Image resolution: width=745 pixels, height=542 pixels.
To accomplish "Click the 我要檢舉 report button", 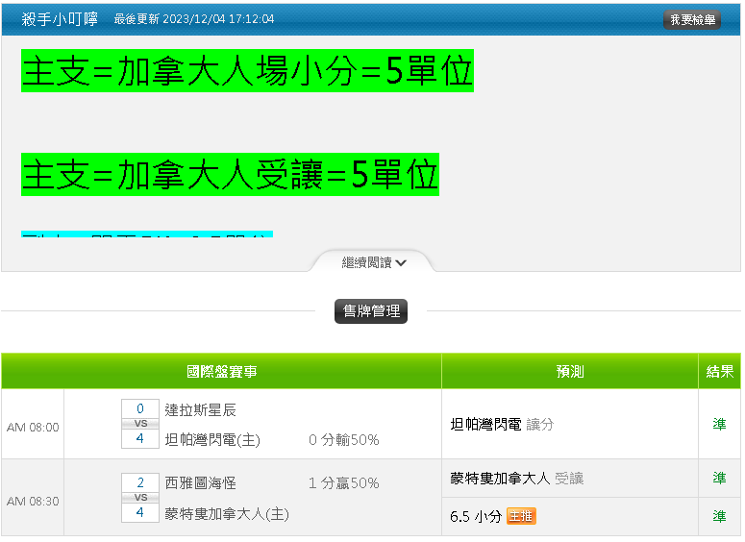I will click(691, 19).
